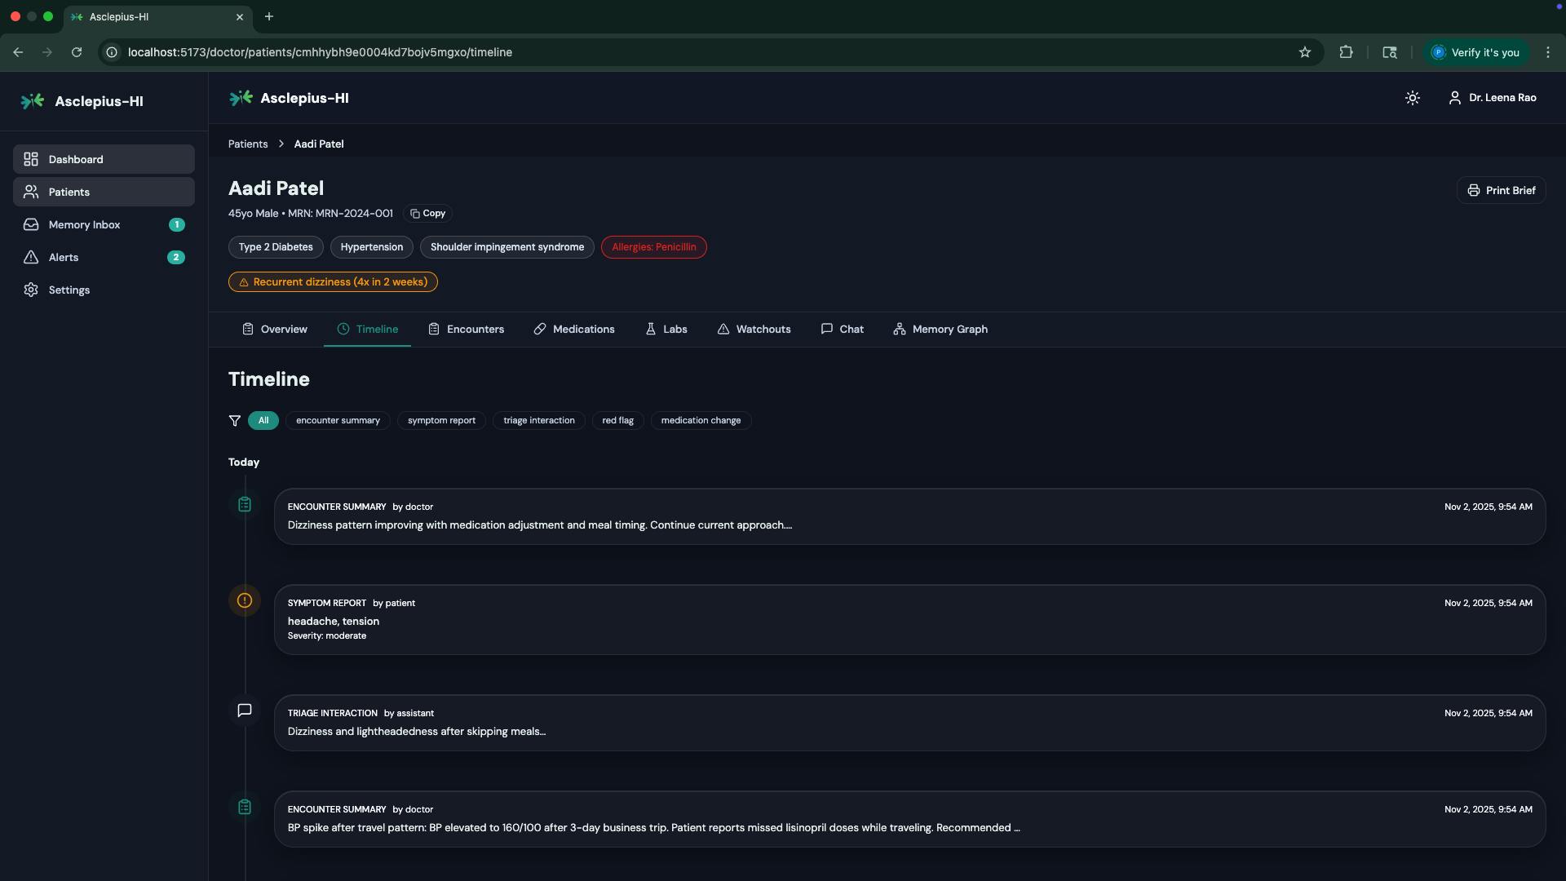
Task: Open the Dr. Leena Rao user menu
Action: coord(1493,98)
